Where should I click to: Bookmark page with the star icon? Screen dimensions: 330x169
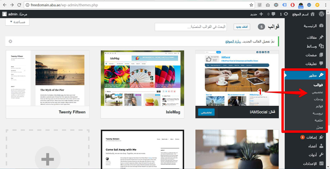[251, 5]
